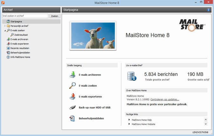Click the Nuttige links section header

click(x=166, y=114)
